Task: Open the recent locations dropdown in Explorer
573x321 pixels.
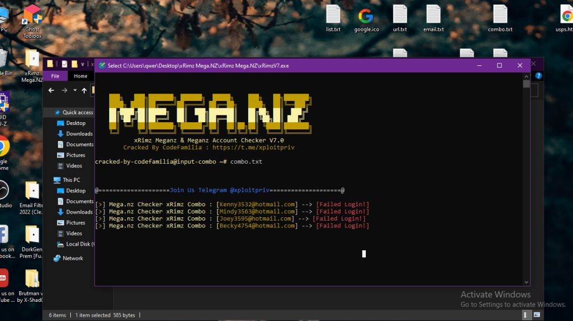Action: (x=75, y=90)
